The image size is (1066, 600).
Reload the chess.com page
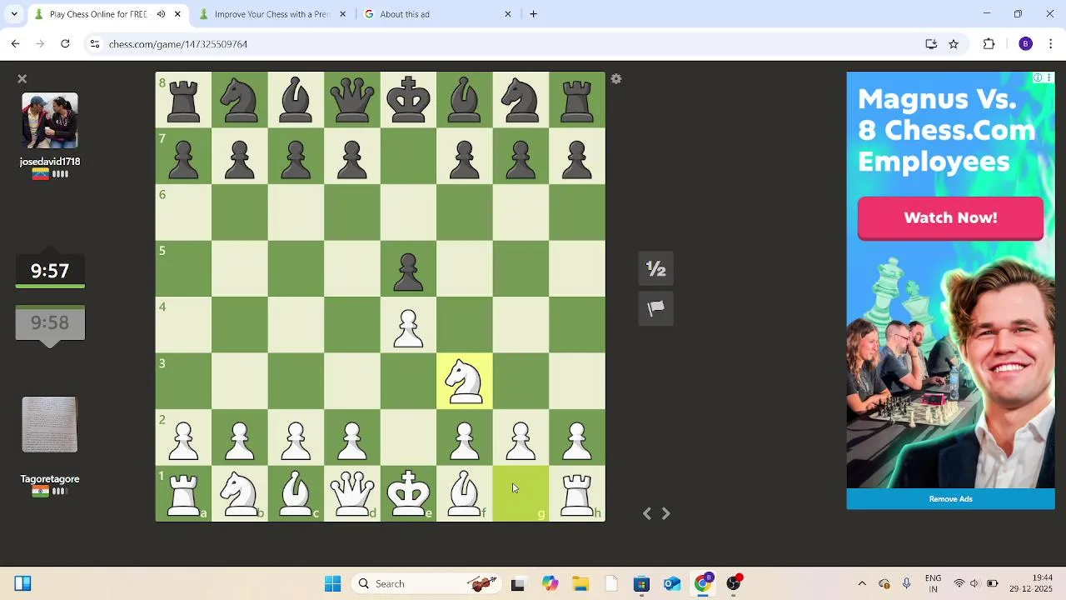[65, 44]
